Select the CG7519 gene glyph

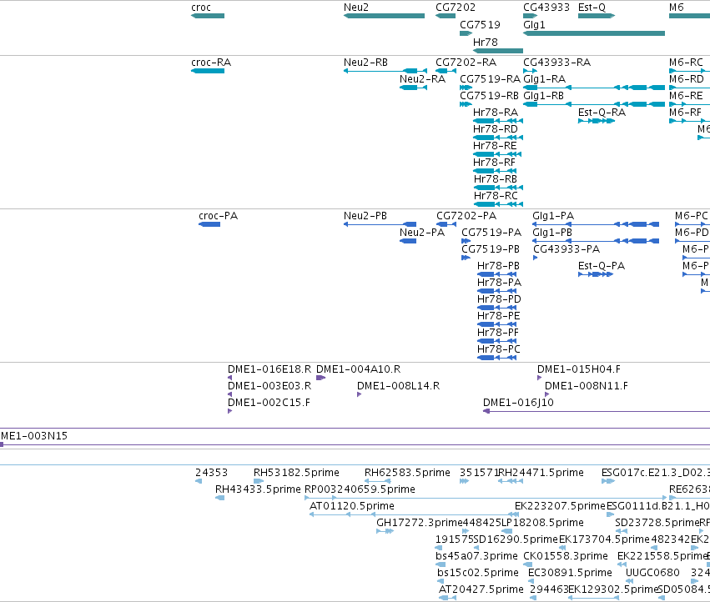click(466, 33)
